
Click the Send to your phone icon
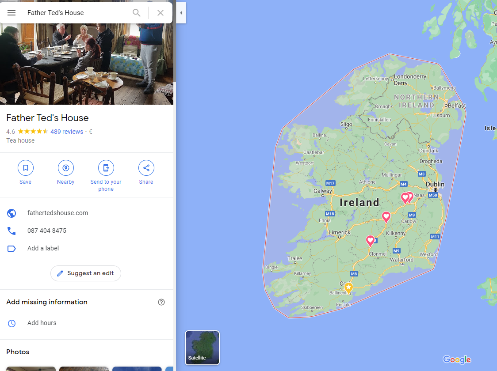point(106,168)
